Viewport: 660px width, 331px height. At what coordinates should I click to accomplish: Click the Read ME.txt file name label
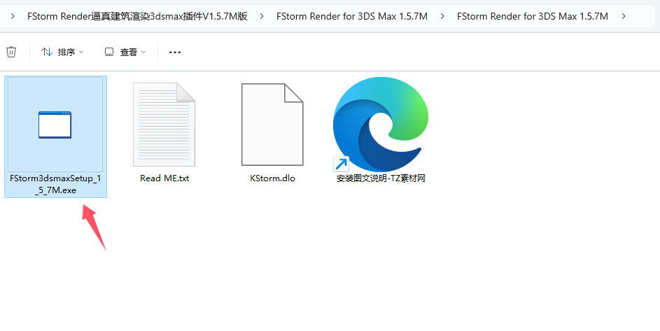164,178
